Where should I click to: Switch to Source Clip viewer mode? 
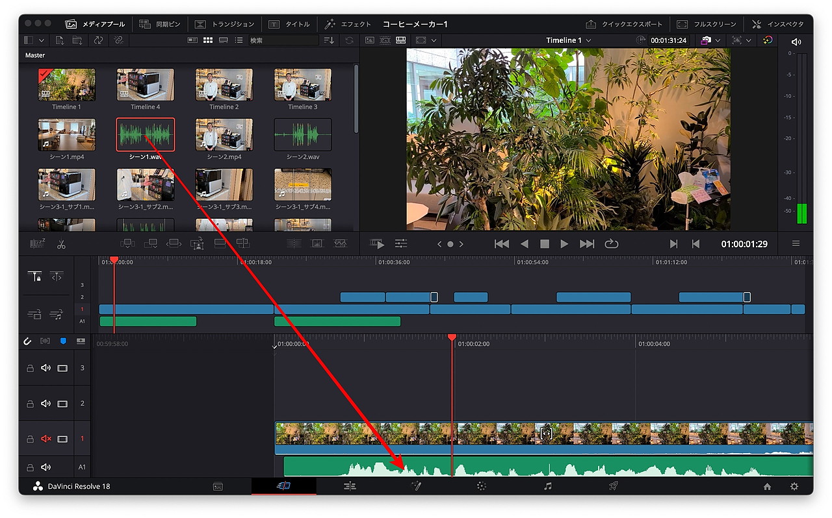[x=370, y=40]
